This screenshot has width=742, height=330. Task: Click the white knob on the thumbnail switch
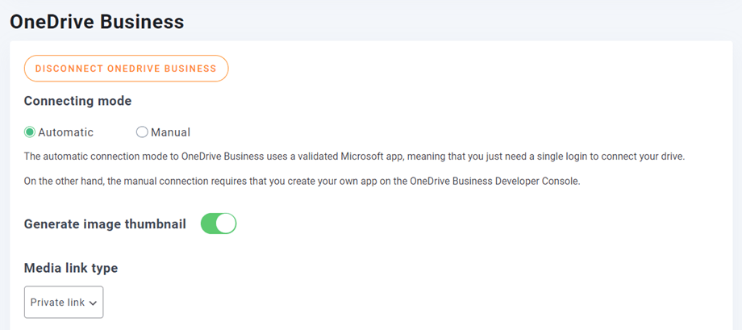coord(227,223)
